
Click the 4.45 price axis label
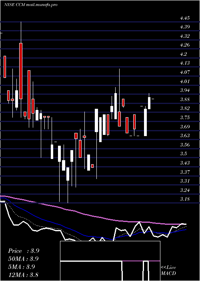[x=185, y=18]
